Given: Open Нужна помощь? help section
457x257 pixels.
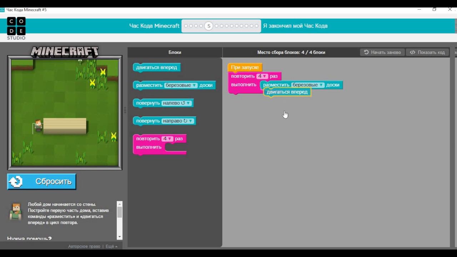Looking at the screenshot, I should pyautogui.click(x=29, y=238).
